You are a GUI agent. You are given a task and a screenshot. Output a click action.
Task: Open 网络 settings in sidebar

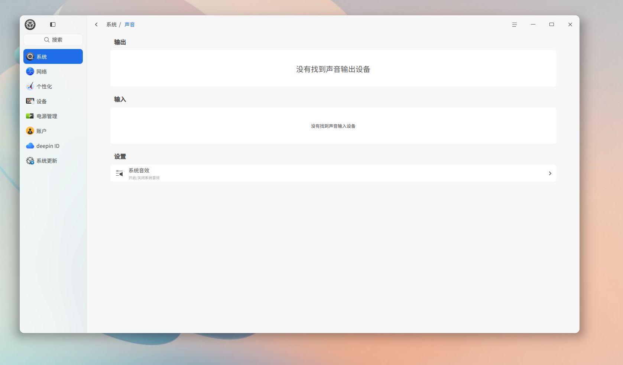tap(53, 71)
